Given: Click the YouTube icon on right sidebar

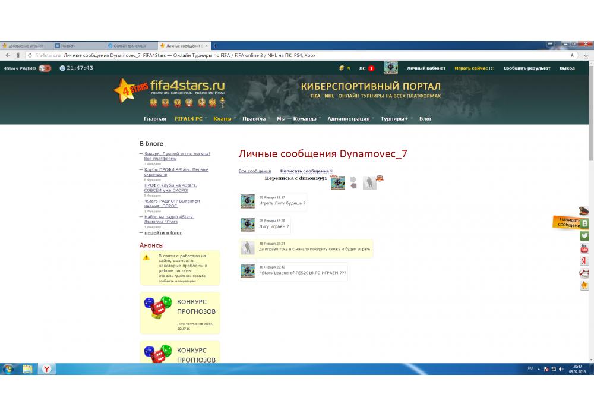Looking at the screenshot, I should [584, 248].
